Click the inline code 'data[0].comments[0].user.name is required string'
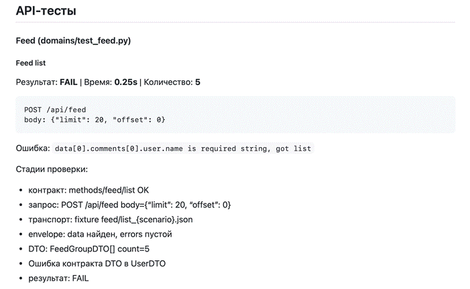The image size is (470, 289). tap(183, 149)
